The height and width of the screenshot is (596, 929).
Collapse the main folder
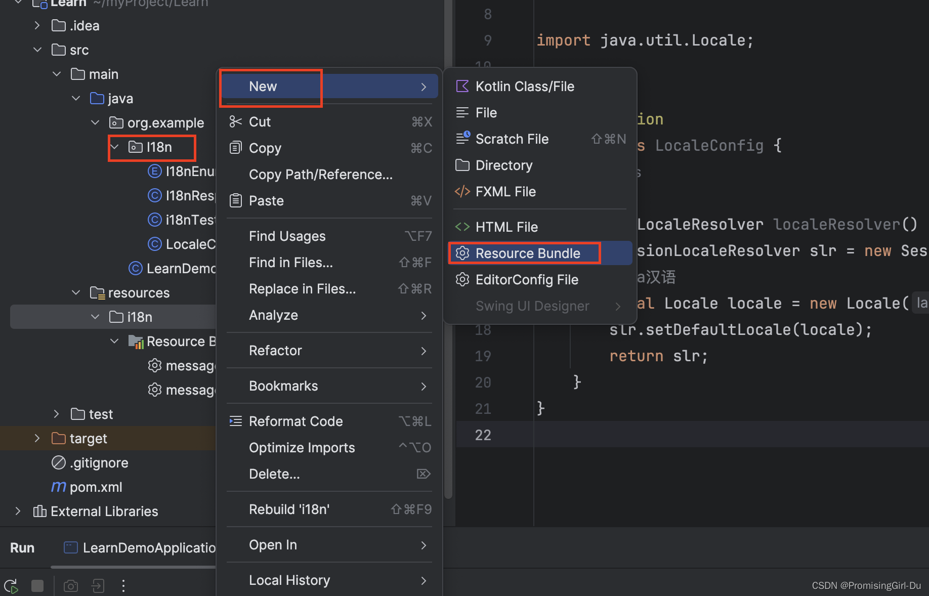coord(57,74)
